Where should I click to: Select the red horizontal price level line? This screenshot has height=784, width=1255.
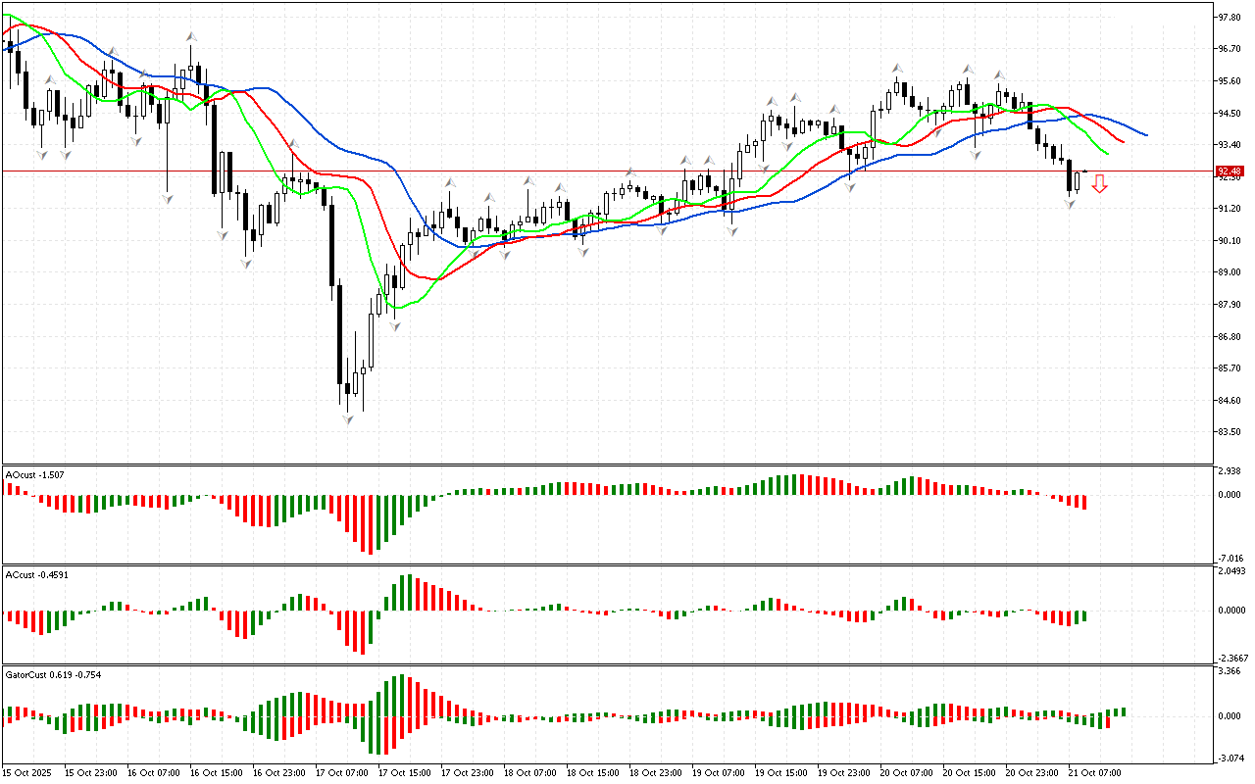tap(588, 171)
